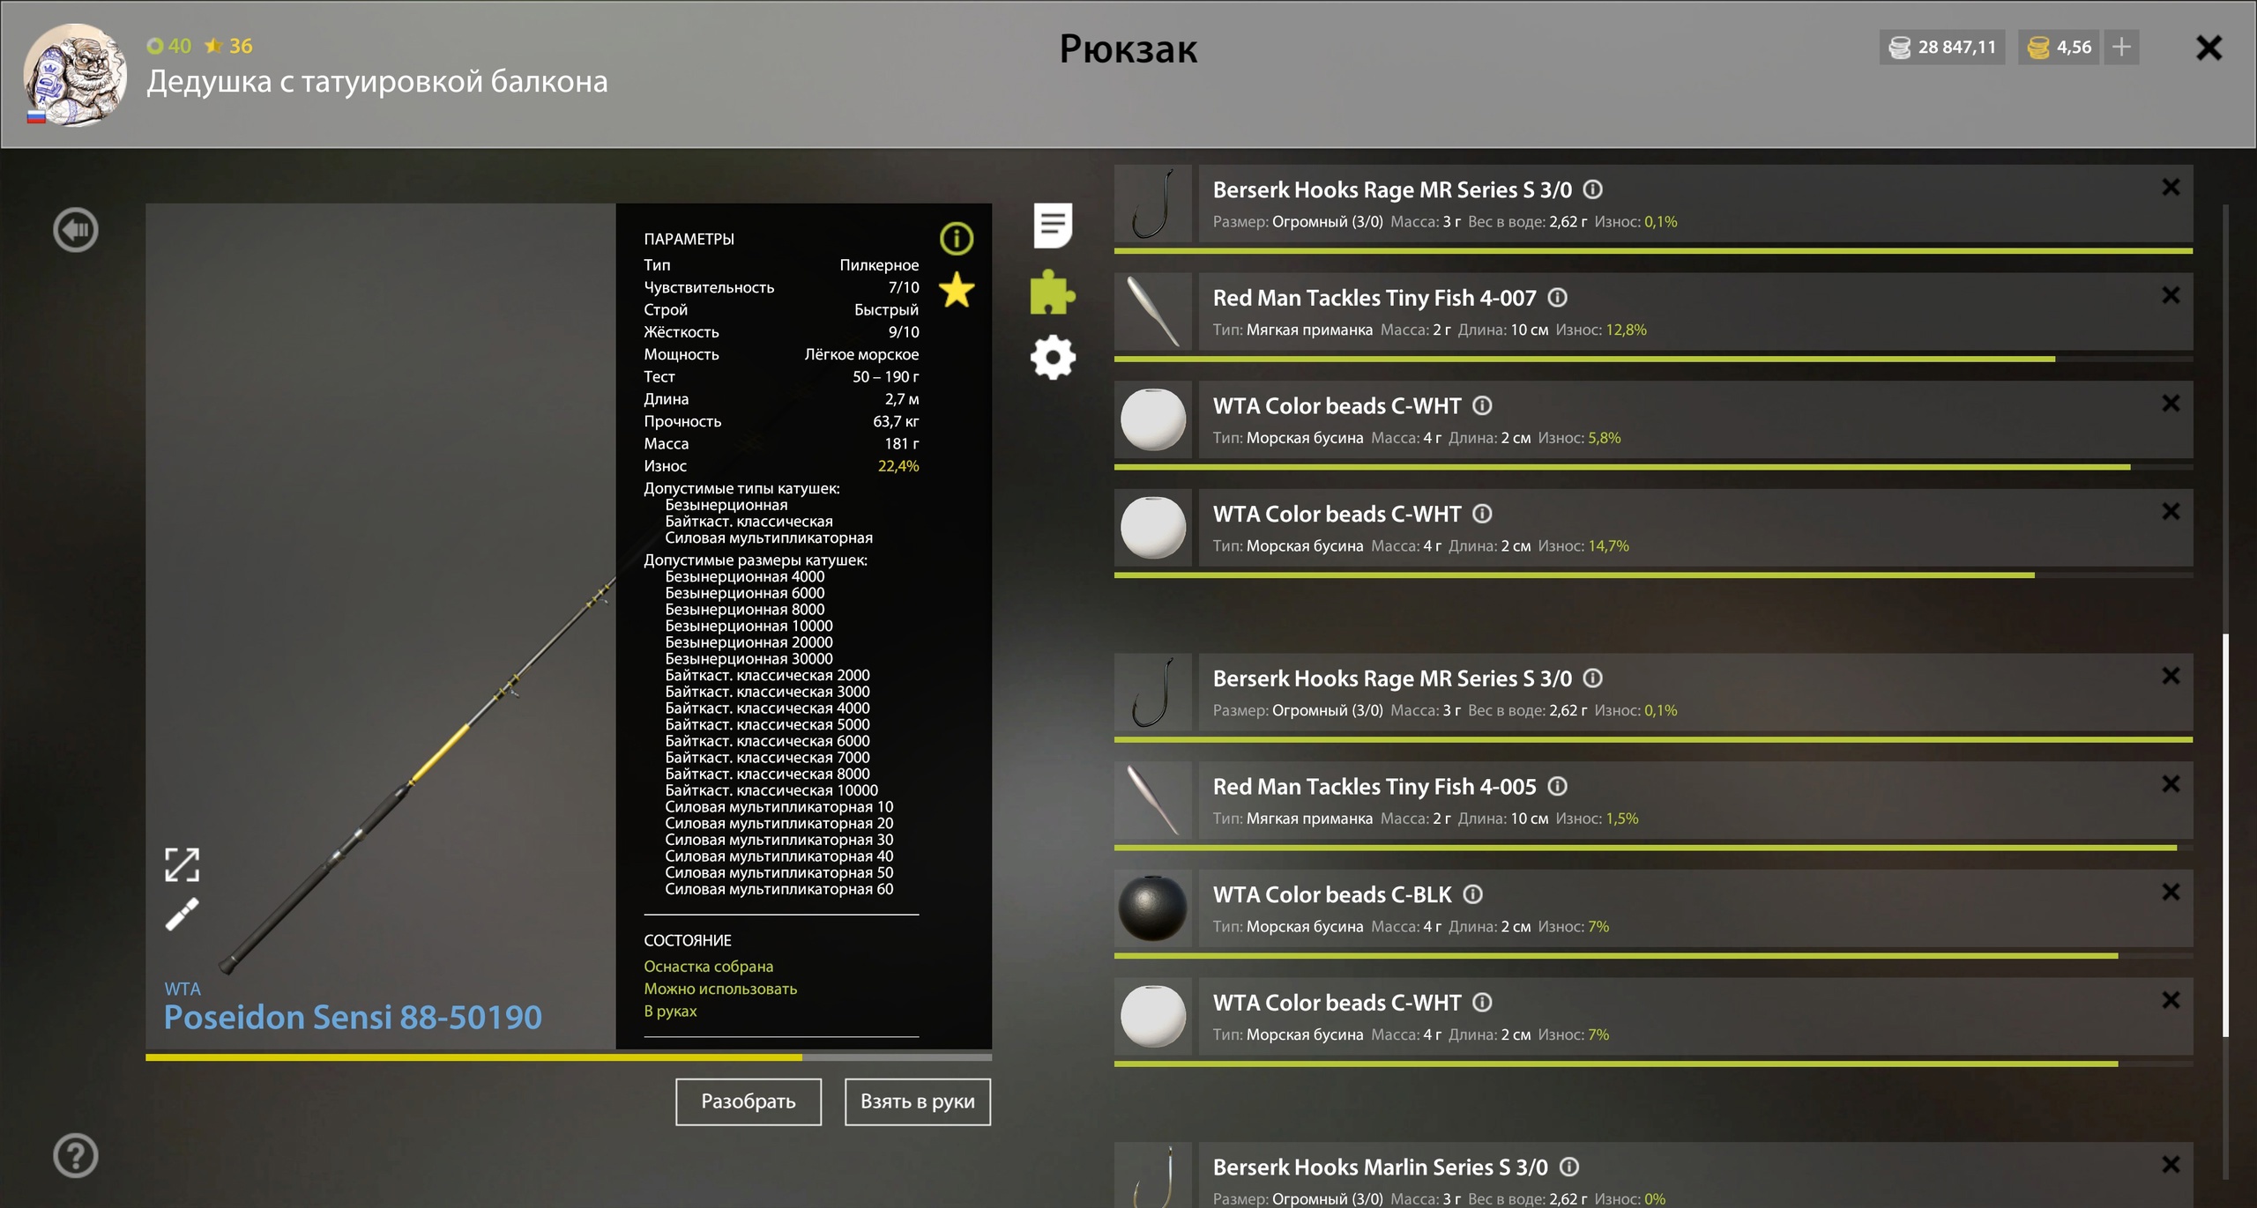Viewport: 2257px width, 1208px height.
Task: Open the notes document tab icon
Action: click(x=1053, y=226)
